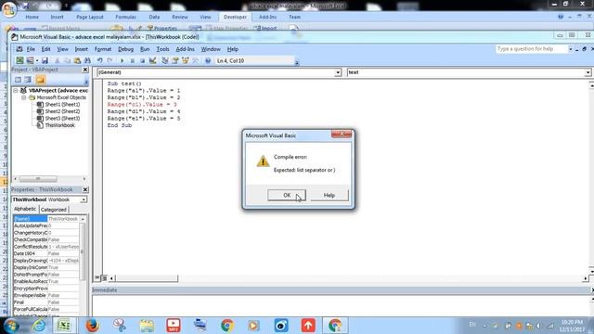The width and height of the screenshot is (594, 334).
Task: Open Object Browser toolbar icon
Action: tap(186, 60)
